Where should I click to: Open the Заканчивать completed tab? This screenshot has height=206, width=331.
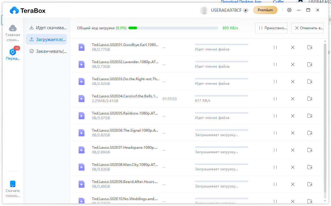click(48, 51)
